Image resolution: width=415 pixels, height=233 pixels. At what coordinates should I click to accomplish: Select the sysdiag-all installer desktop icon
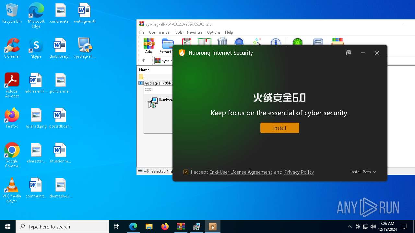85,48
